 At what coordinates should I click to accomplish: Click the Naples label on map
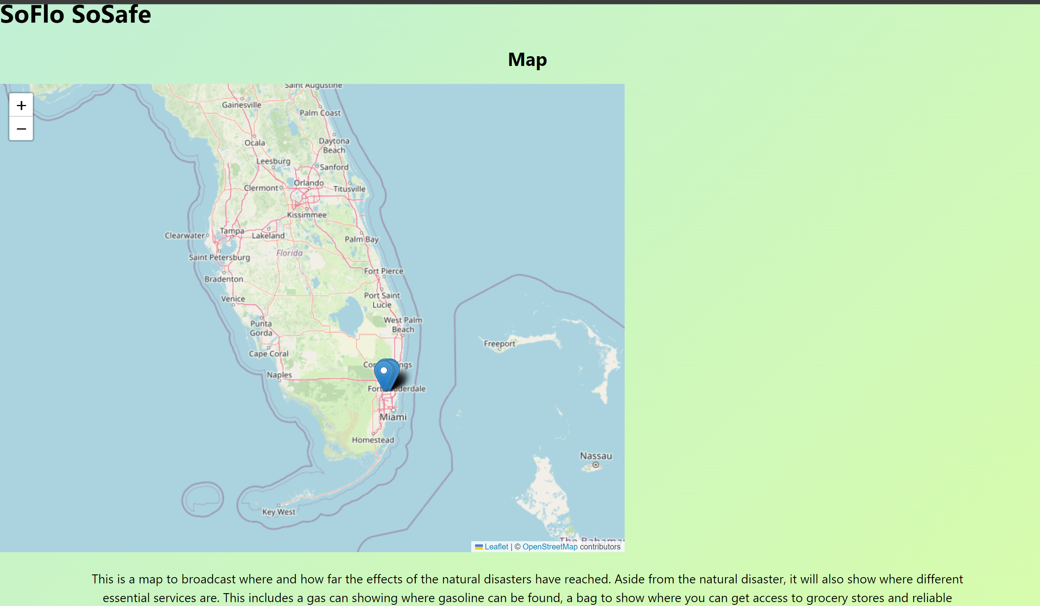tap(279, 375)
